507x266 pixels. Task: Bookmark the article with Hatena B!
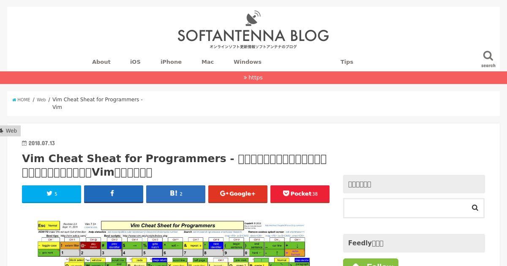click(x=176, y=194)
